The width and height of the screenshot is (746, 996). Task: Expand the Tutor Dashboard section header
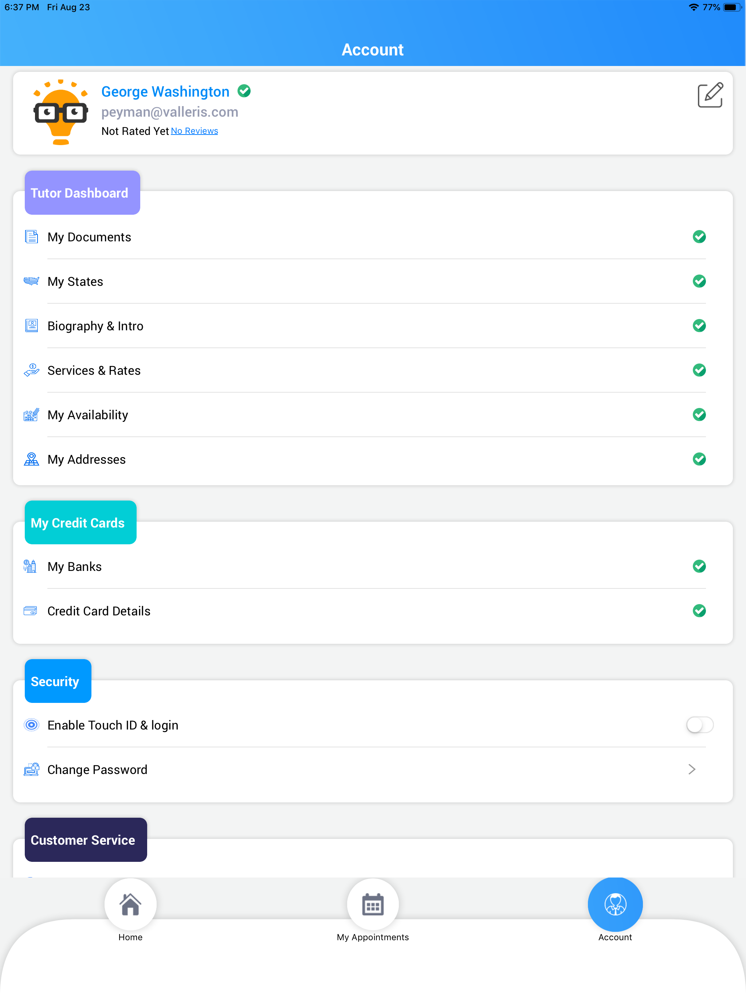click(82, 193)
